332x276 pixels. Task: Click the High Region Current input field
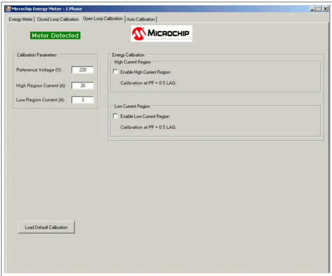click(x=83, y=86)
